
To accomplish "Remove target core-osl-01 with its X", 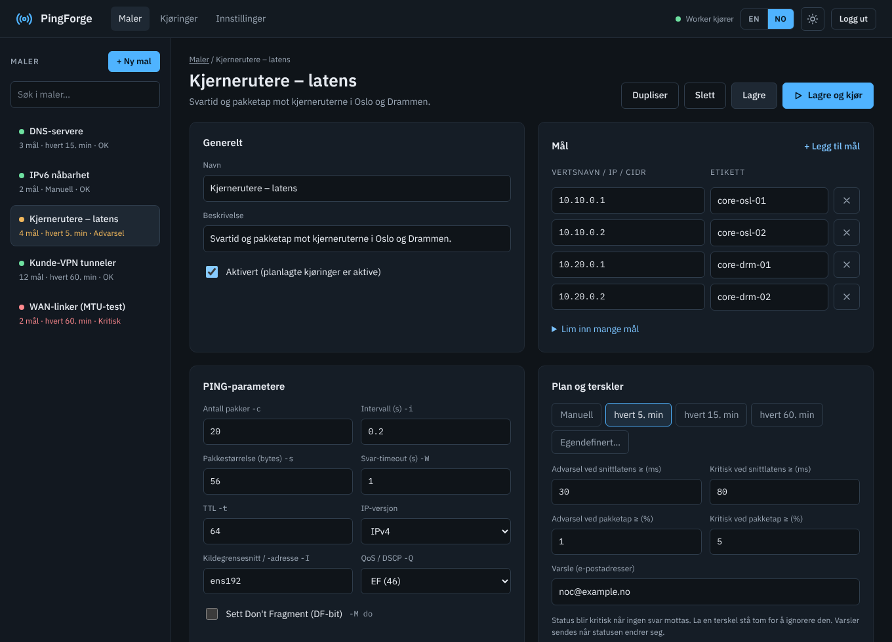I will click(847, 200).
